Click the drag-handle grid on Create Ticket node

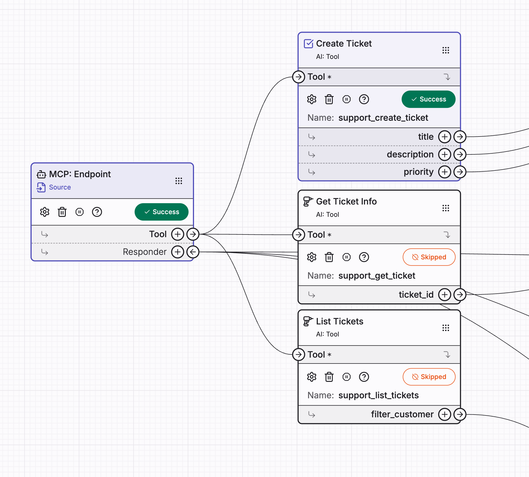[x=446, y=50]
